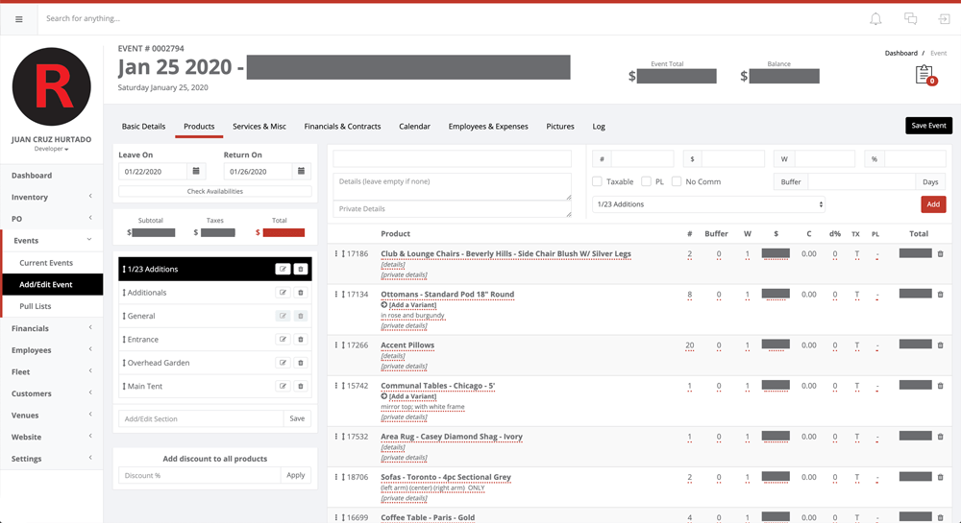Screen dimensions: 961x523
Task: Open calendar picker for Leave On date
Action: [x=197, y=171]
